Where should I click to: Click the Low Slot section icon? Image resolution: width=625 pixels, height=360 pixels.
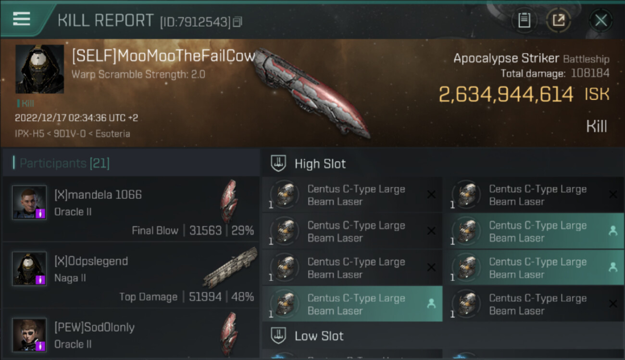[x=278, y=336]
